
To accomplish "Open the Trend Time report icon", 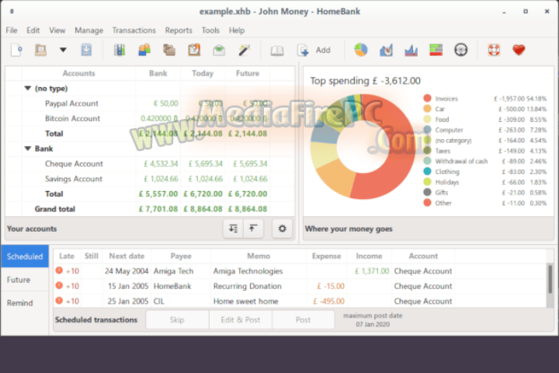I will tap(386, 50).
